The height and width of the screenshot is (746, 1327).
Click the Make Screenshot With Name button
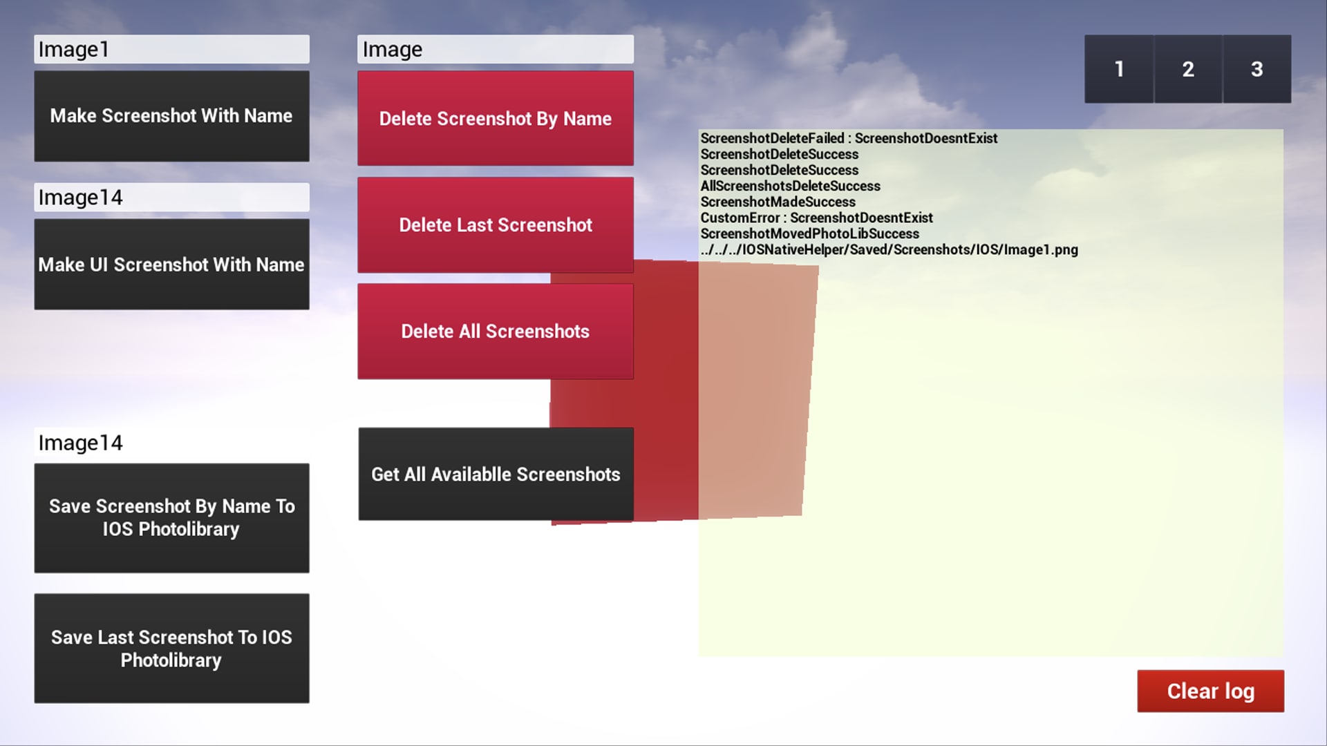tap(171, 115)
